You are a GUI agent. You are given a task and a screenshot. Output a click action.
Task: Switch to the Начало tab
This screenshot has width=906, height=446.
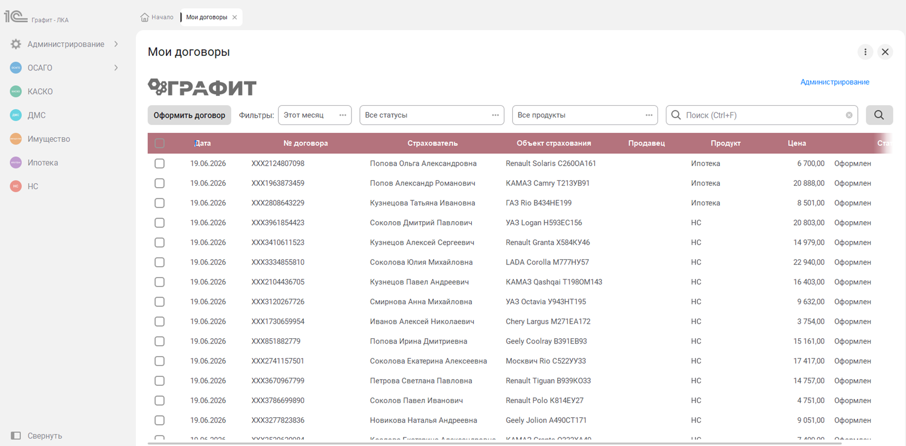[x=157, y=17]
